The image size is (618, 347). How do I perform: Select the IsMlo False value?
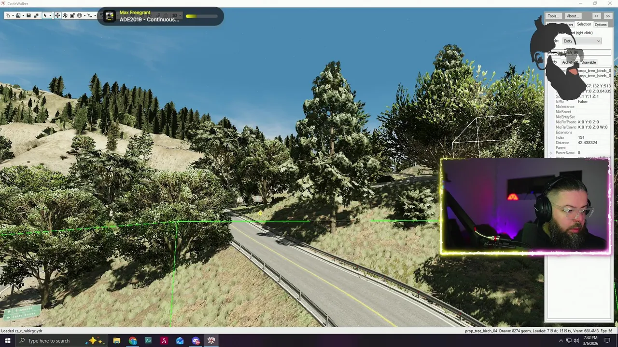click(x=583, y=102)
